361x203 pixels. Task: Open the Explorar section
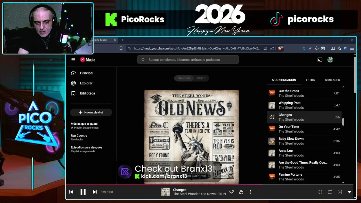point(91,83)
